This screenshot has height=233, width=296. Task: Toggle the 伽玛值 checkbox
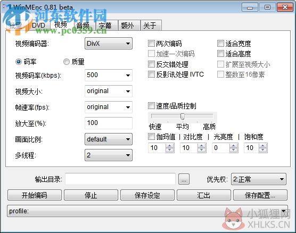(151, 136)
